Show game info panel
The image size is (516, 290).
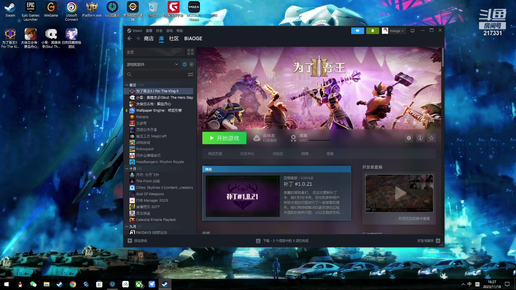(x=420, y=138)
